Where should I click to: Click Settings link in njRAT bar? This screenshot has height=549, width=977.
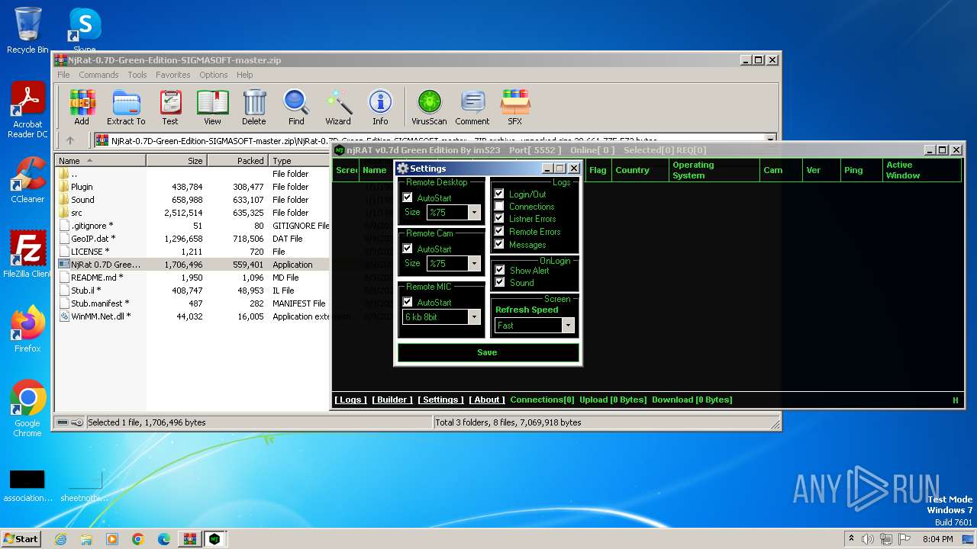point(440,400)
